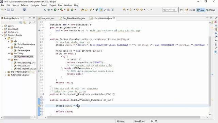Open the Refactor menu
The height and width of the screenshot is (123, 218).
tap(25, 5)
